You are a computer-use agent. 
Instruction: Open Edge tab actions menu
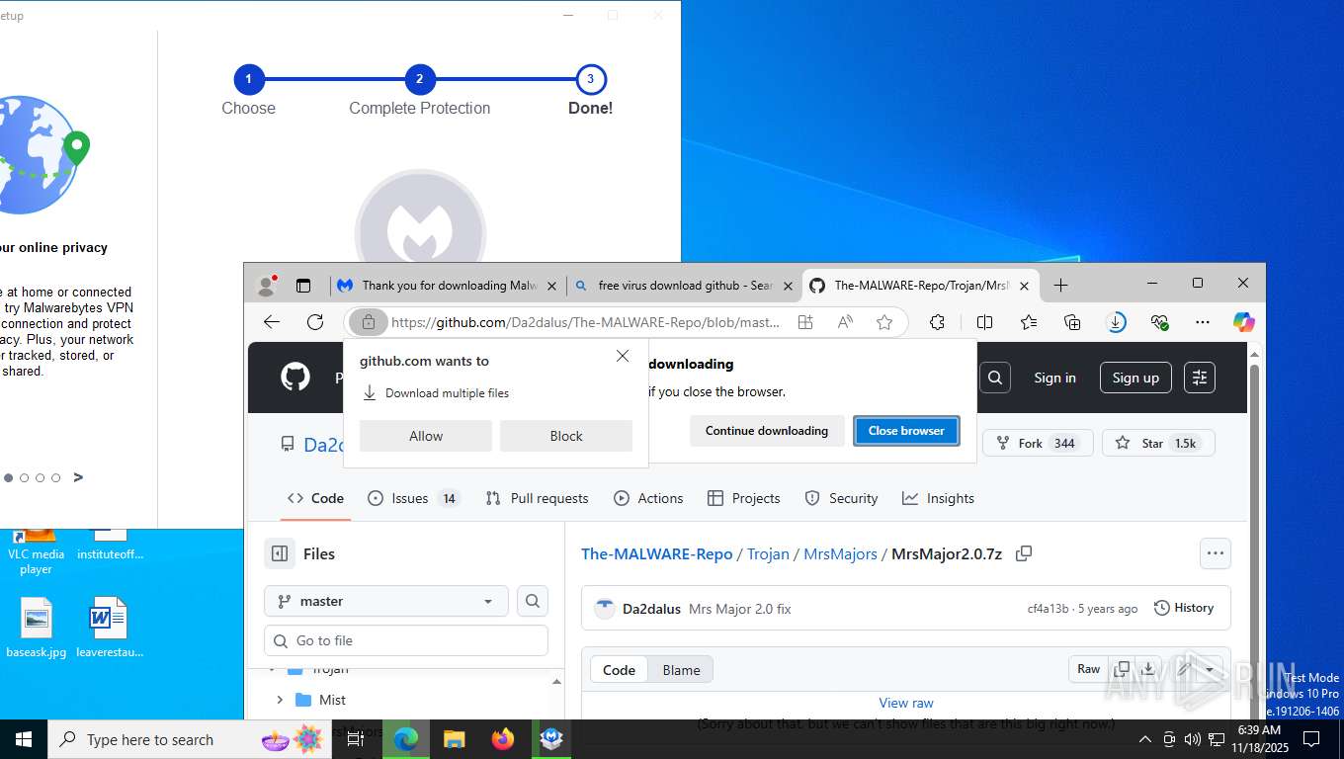click(303, 286)
